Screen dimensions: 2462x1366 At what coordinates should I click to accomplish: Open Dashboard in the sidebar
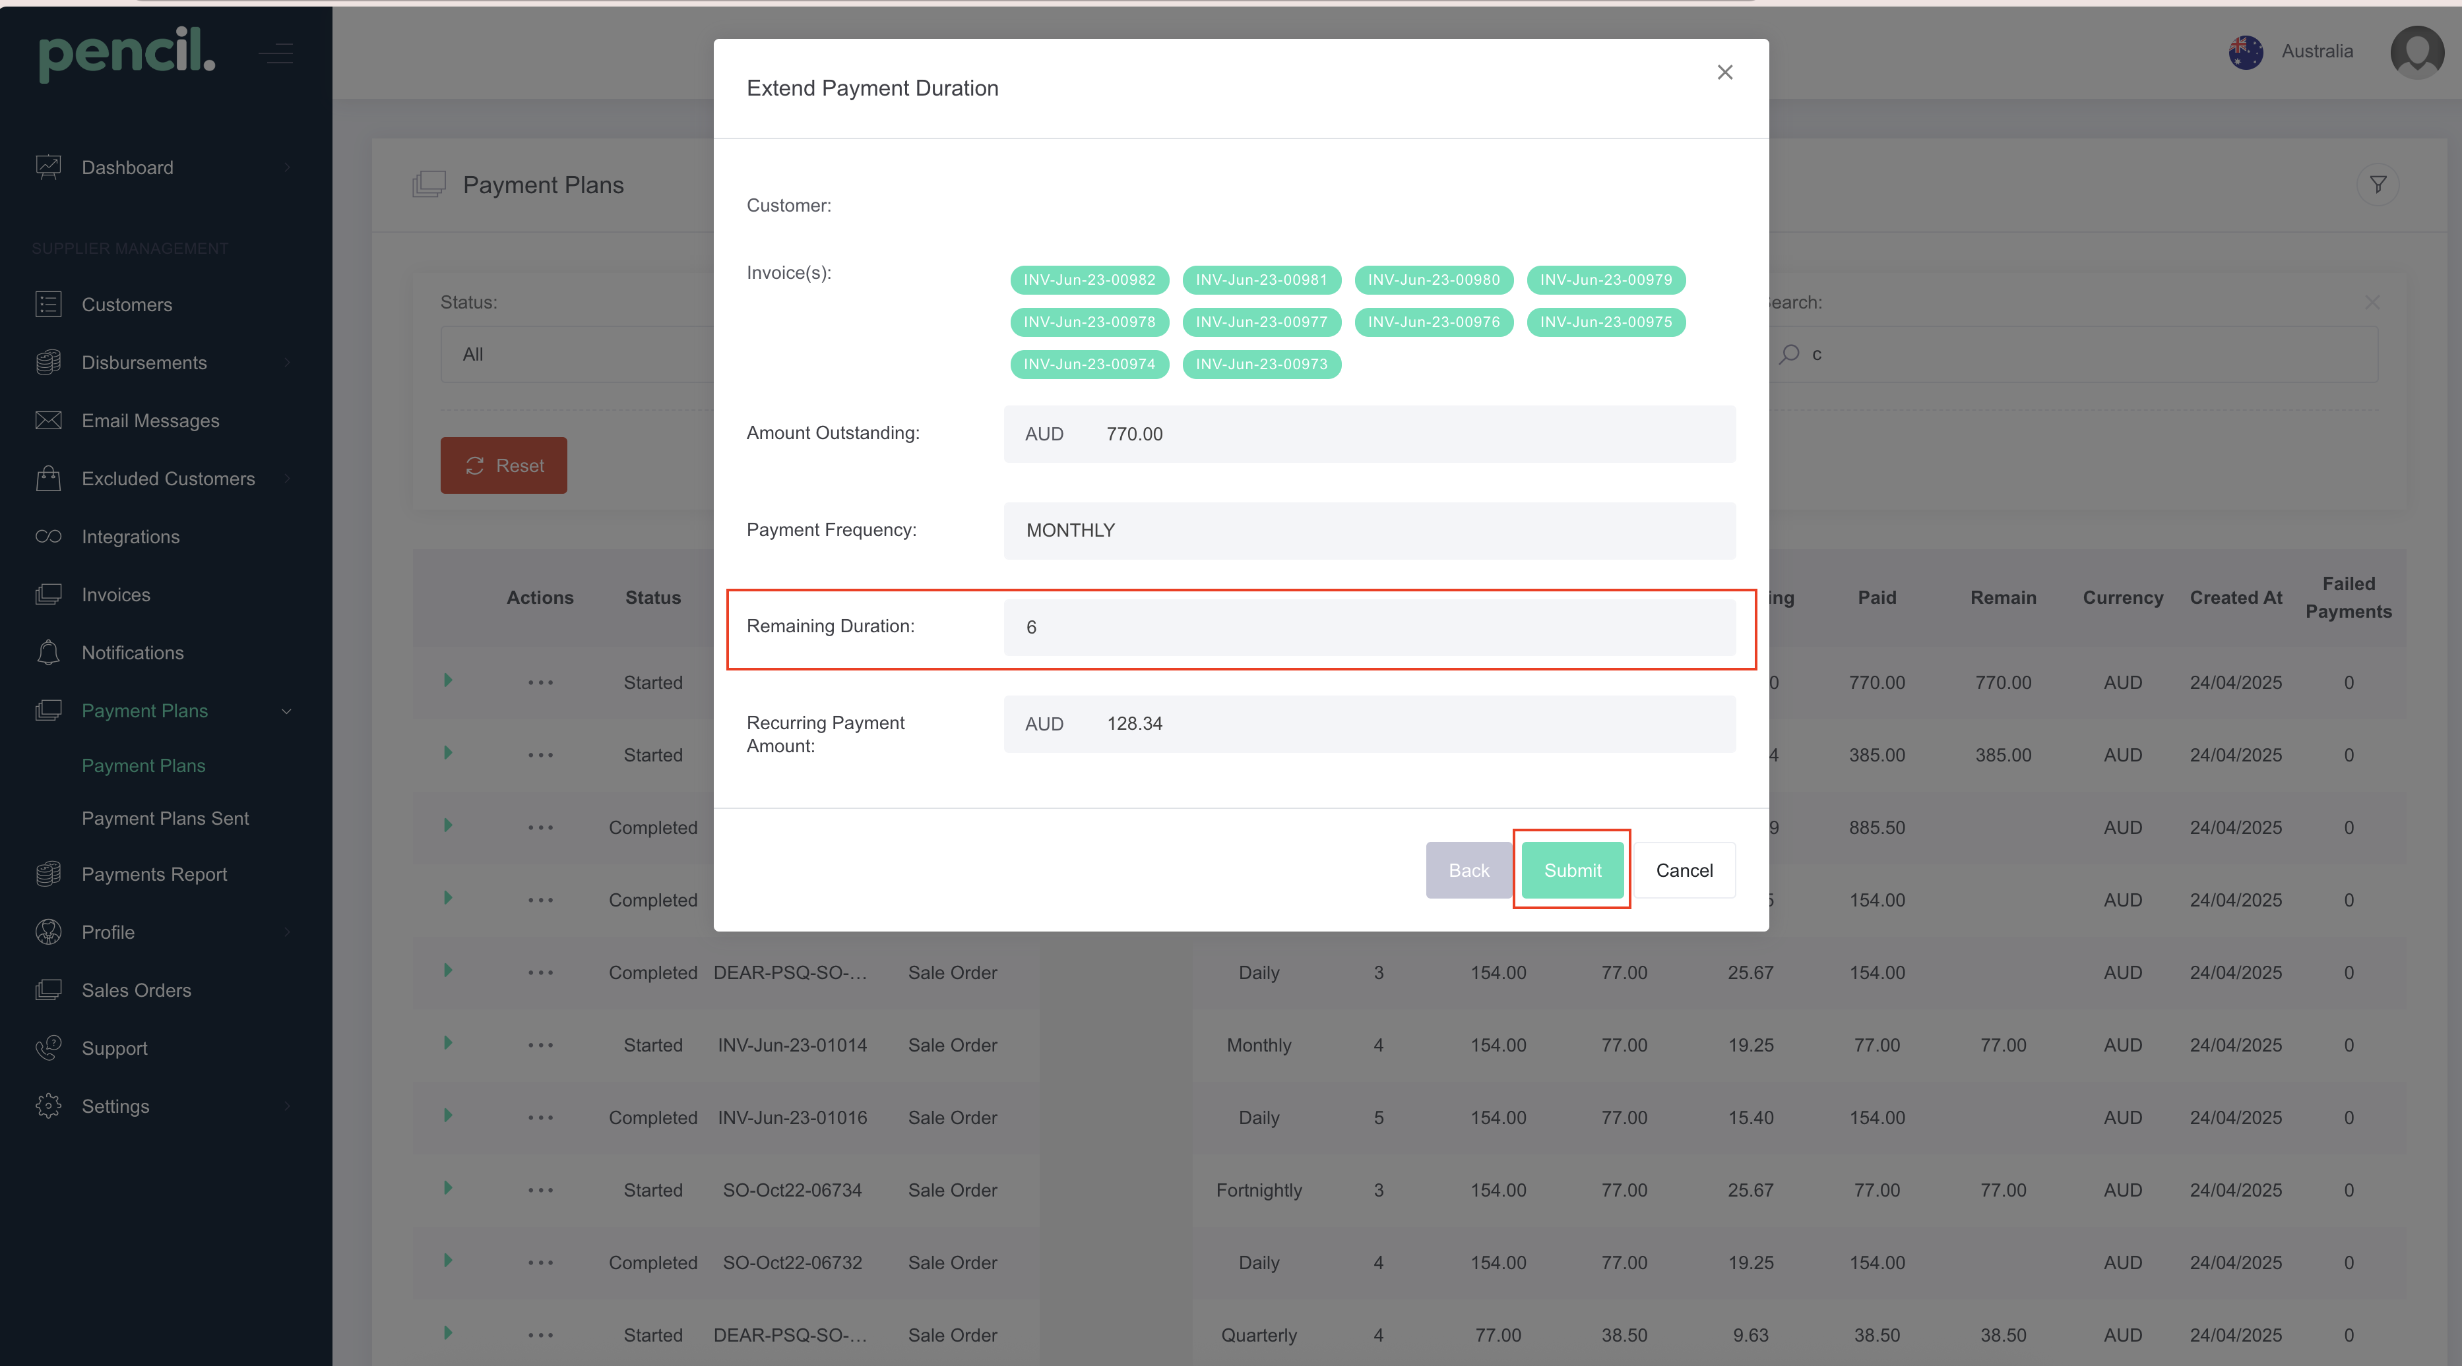coord(127,167)
